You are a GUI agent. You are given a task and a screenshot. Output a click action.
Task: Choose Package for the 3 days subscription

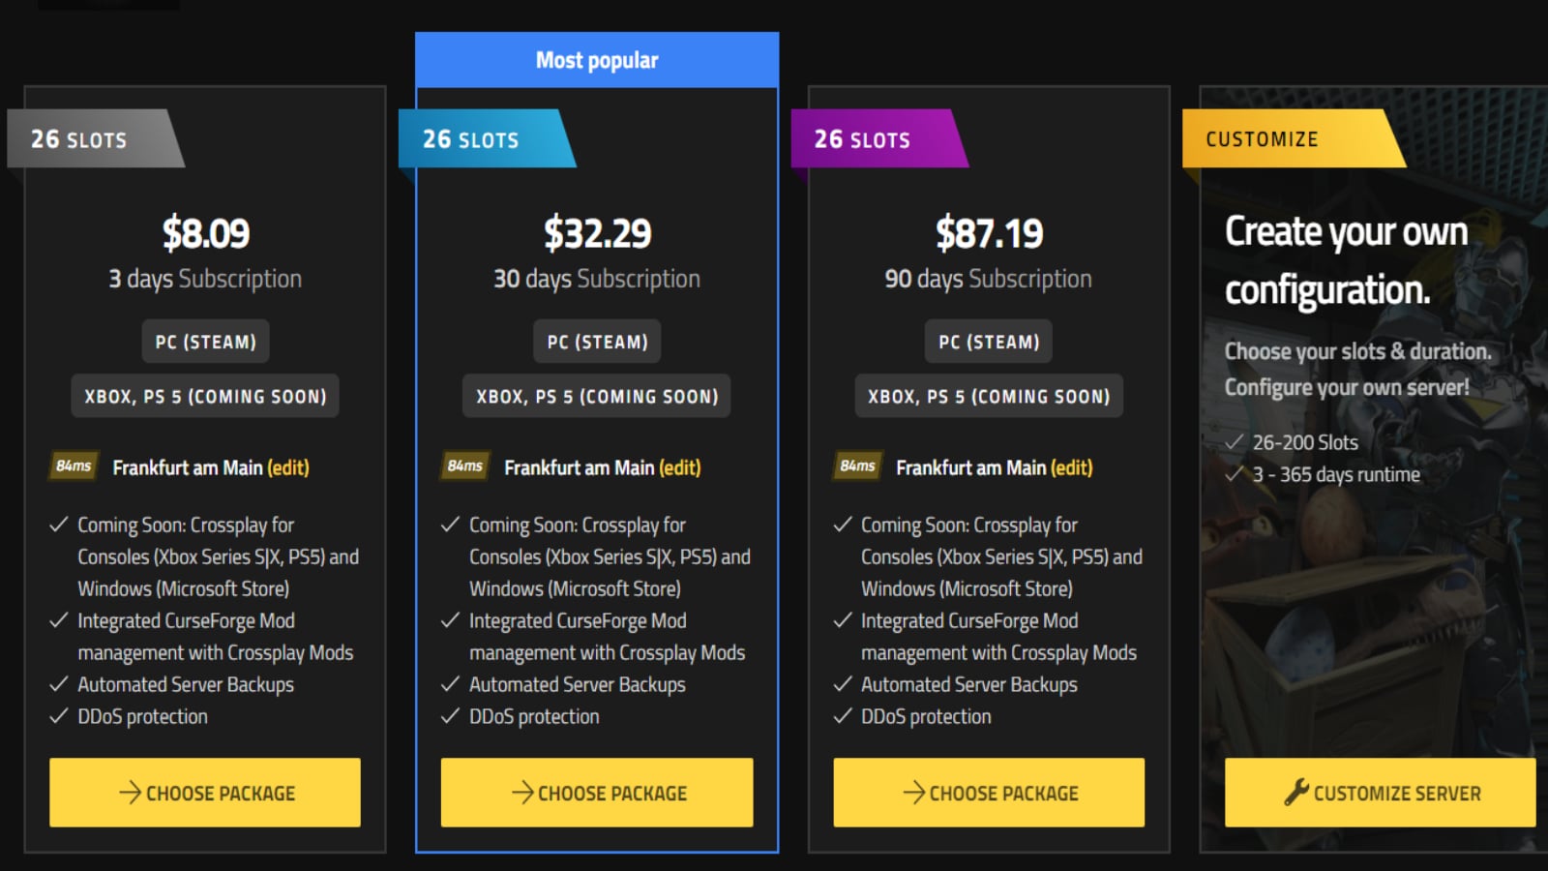pos(204,793)
